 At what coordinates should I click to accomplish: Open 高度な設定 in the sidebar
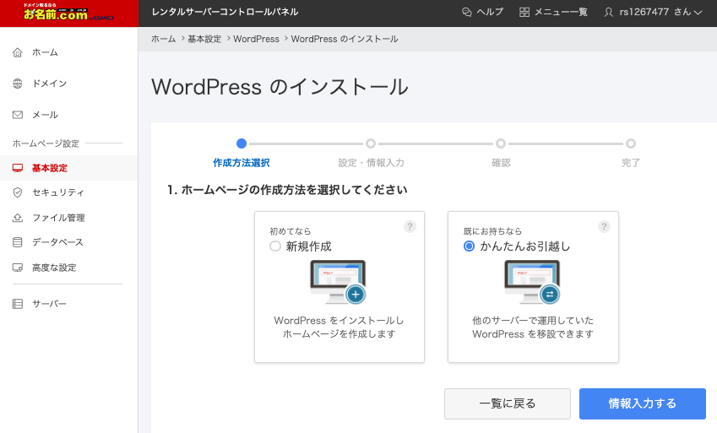(x=54, y=268)
